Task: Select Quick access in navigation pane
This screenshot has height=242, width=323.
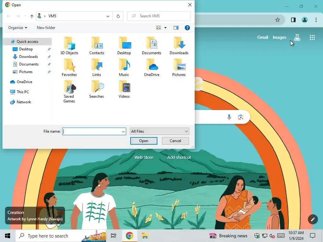Action: coord(27,42)
